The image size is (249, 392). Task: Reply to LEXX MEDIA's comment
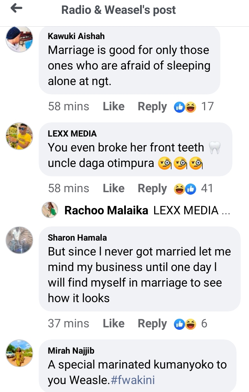pyautogui.click(x=152, y=188)
